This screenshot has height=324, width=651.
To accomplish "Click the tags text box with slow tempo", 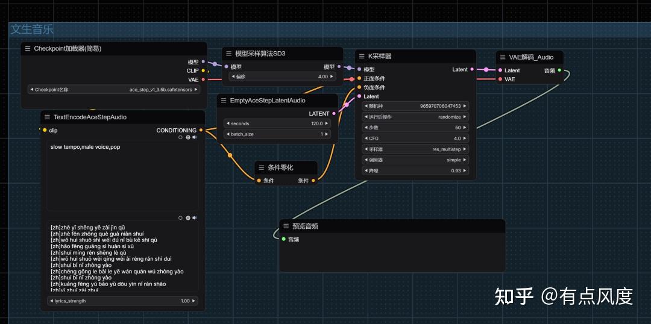I will tap(122, 175).
